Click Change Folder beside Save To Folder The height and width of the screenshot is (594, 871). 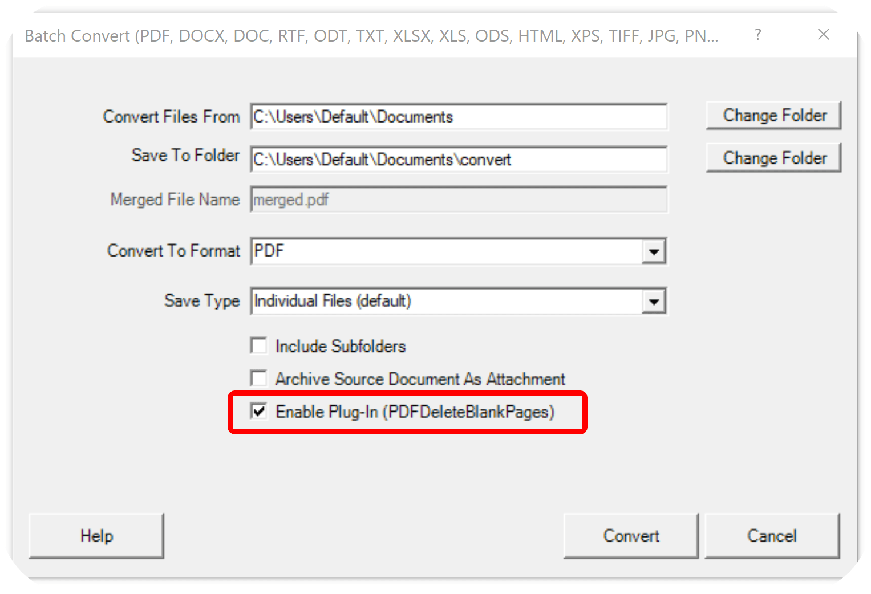pyautogui.click(x=773, y=158)
